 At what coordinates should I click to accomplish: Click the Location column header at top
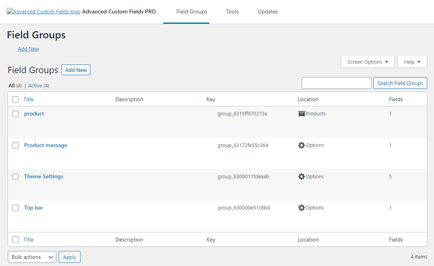coord(308,99)
